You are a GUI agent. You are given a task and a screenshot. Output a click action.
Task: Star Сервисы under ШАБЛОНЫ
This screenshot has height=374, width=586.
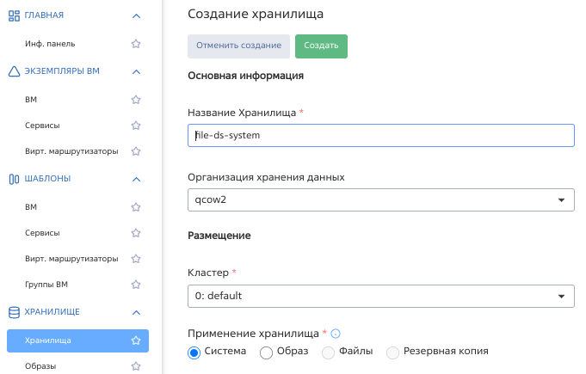click(136, 233)
